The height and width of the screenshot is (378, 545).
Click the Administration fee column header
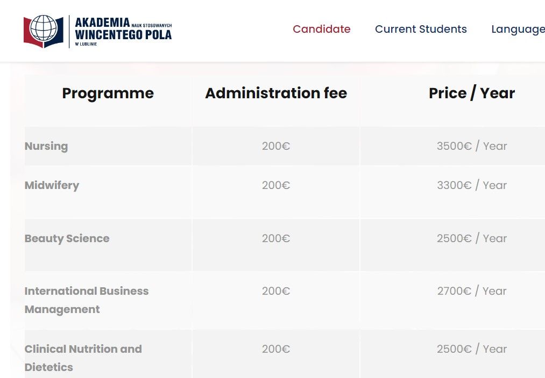pos(275,93)
